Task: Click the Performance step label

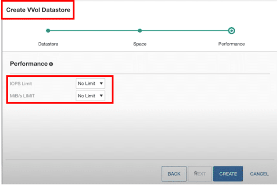Action: click(x=231, y=44)
